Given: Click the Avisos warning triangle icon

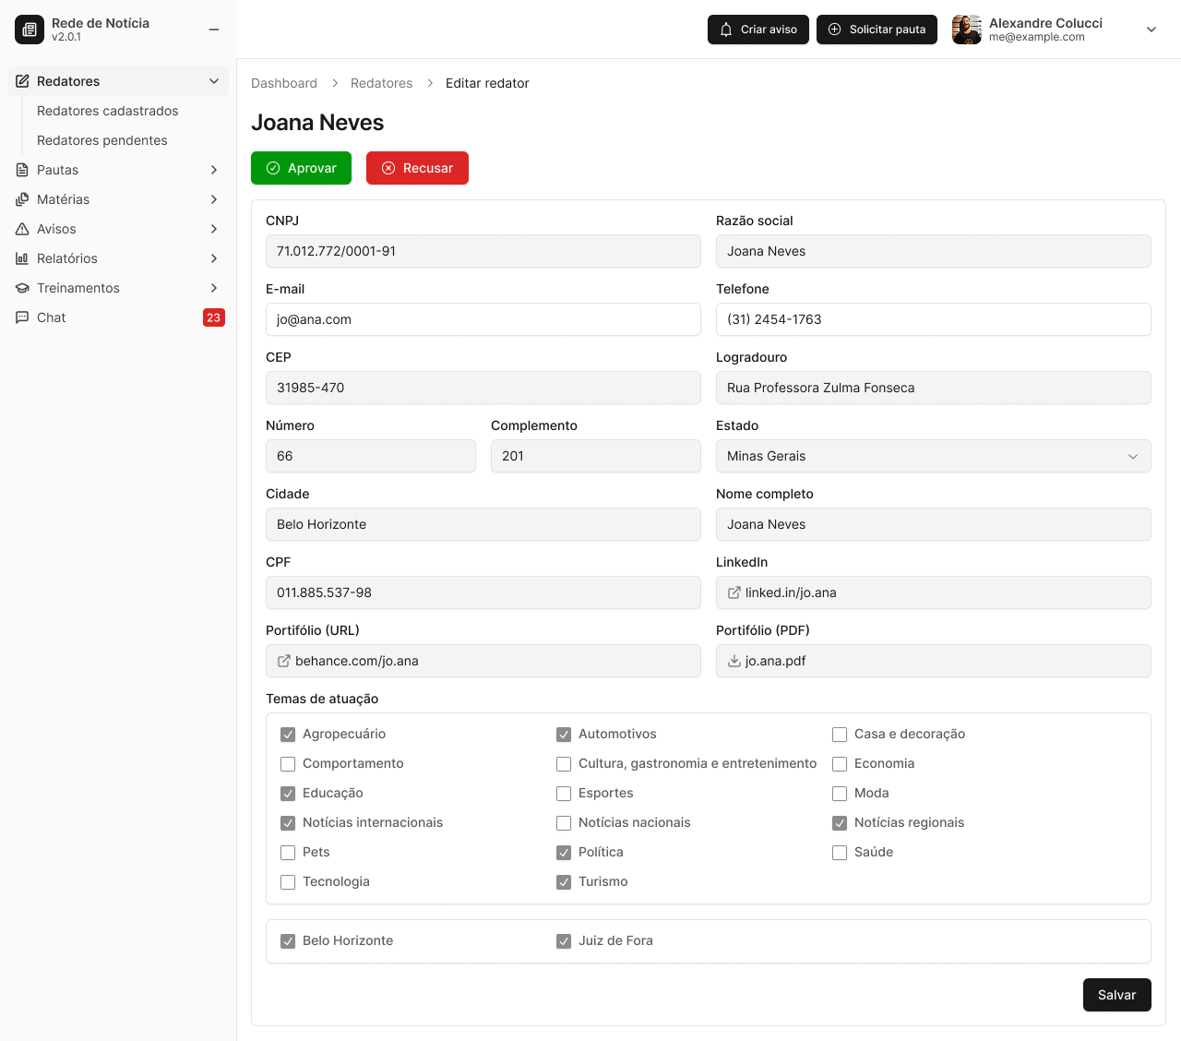Looking at the screenshot, I should click(22, 229).
